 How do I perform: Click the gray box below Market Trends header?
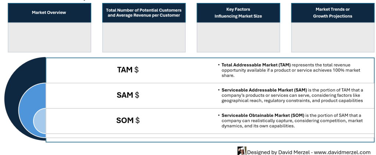(333, 37)
